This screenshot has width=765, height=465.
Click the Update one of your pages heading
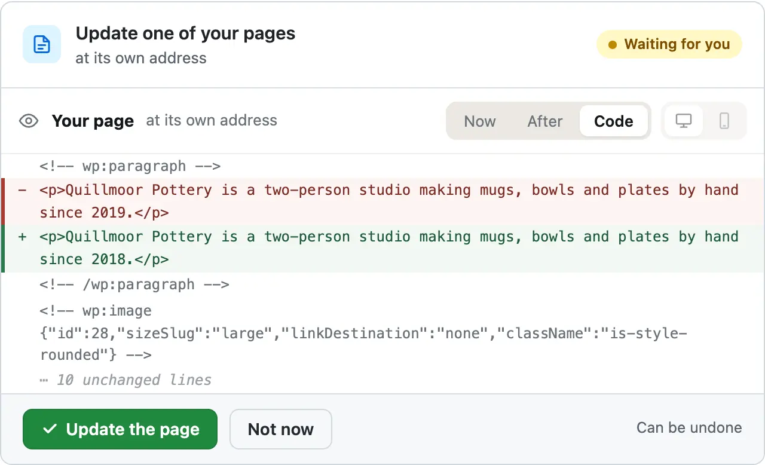pyautogui.click(x=185, y=33)
